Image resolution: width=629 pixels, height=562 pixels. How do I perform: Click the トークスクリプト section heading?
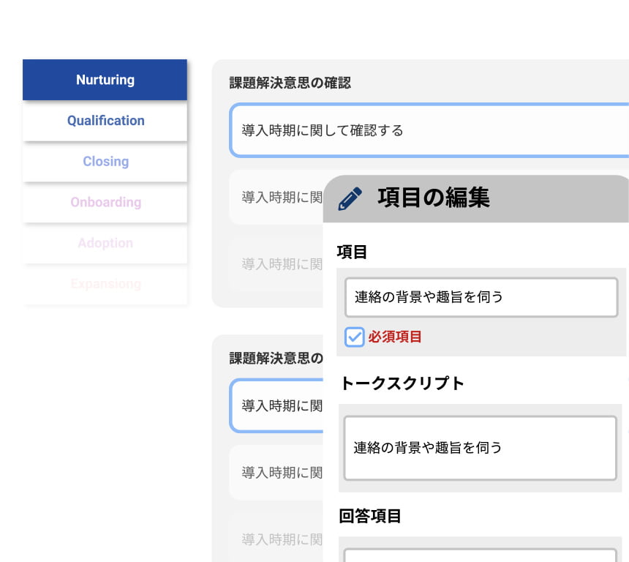pyautogui.click(x=402, y=383)
